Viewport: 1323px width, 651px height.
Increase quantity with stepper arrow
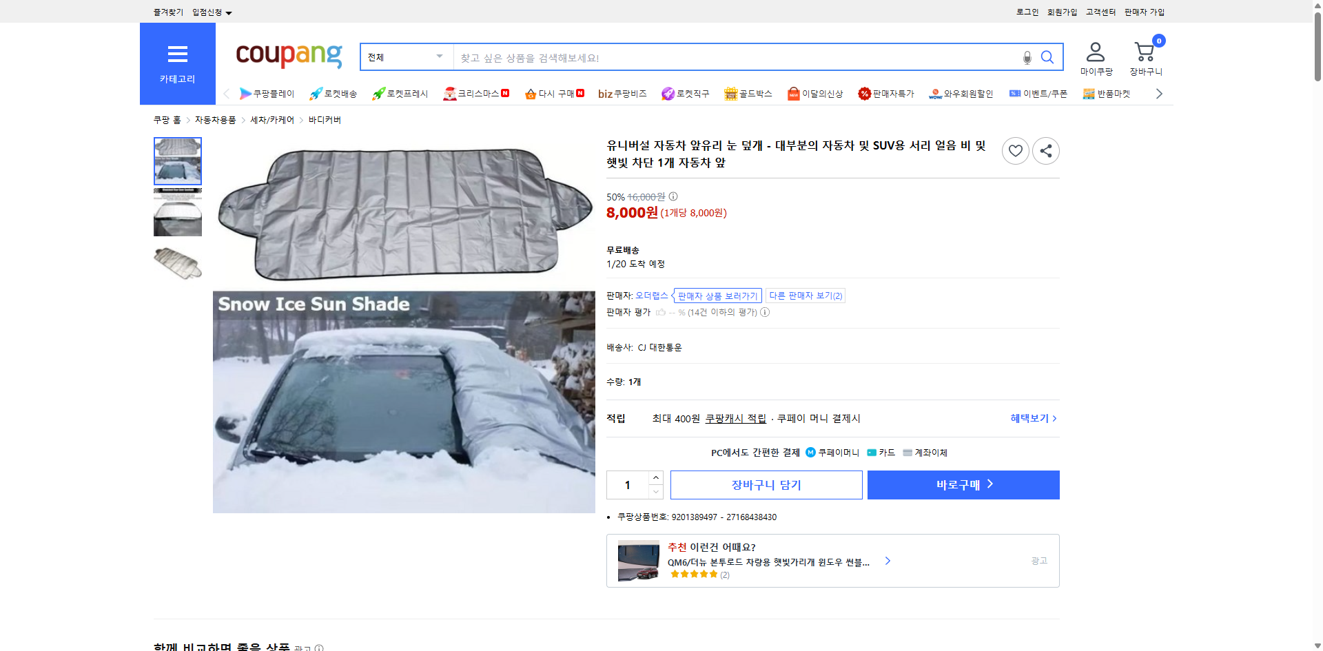coord(655,477)
